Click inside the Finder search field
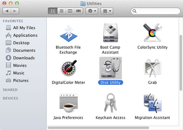The width and height of the screenshot is (183, 130). coord(156,11)
